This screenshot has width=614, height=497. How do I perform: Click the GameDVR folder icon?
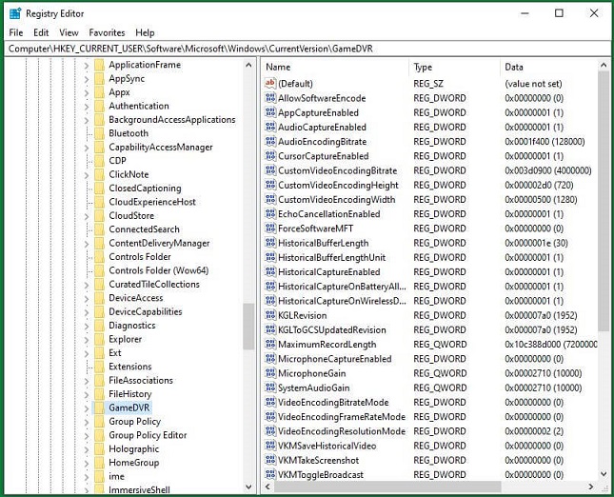(x=99, y=408)
